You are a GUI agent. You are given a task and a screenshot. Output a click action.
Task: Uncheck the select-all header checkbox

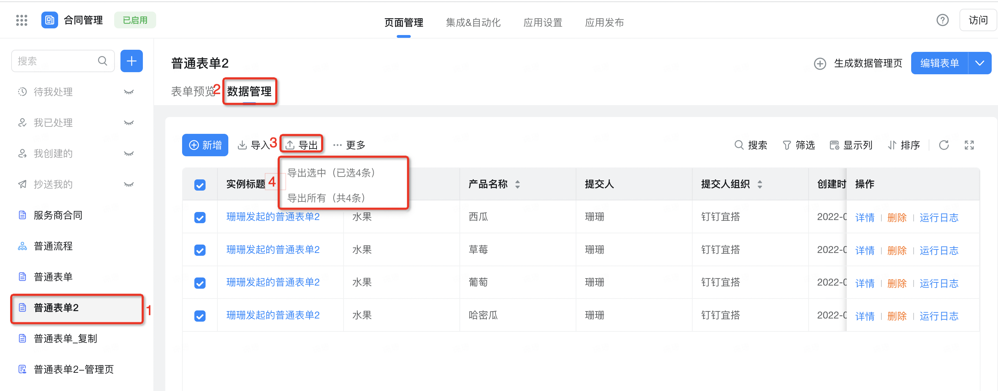200,185
